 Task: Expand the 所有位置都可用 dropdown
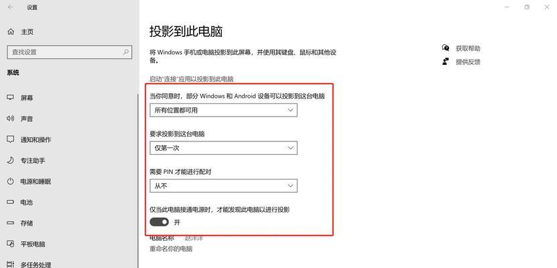[223, 110]
